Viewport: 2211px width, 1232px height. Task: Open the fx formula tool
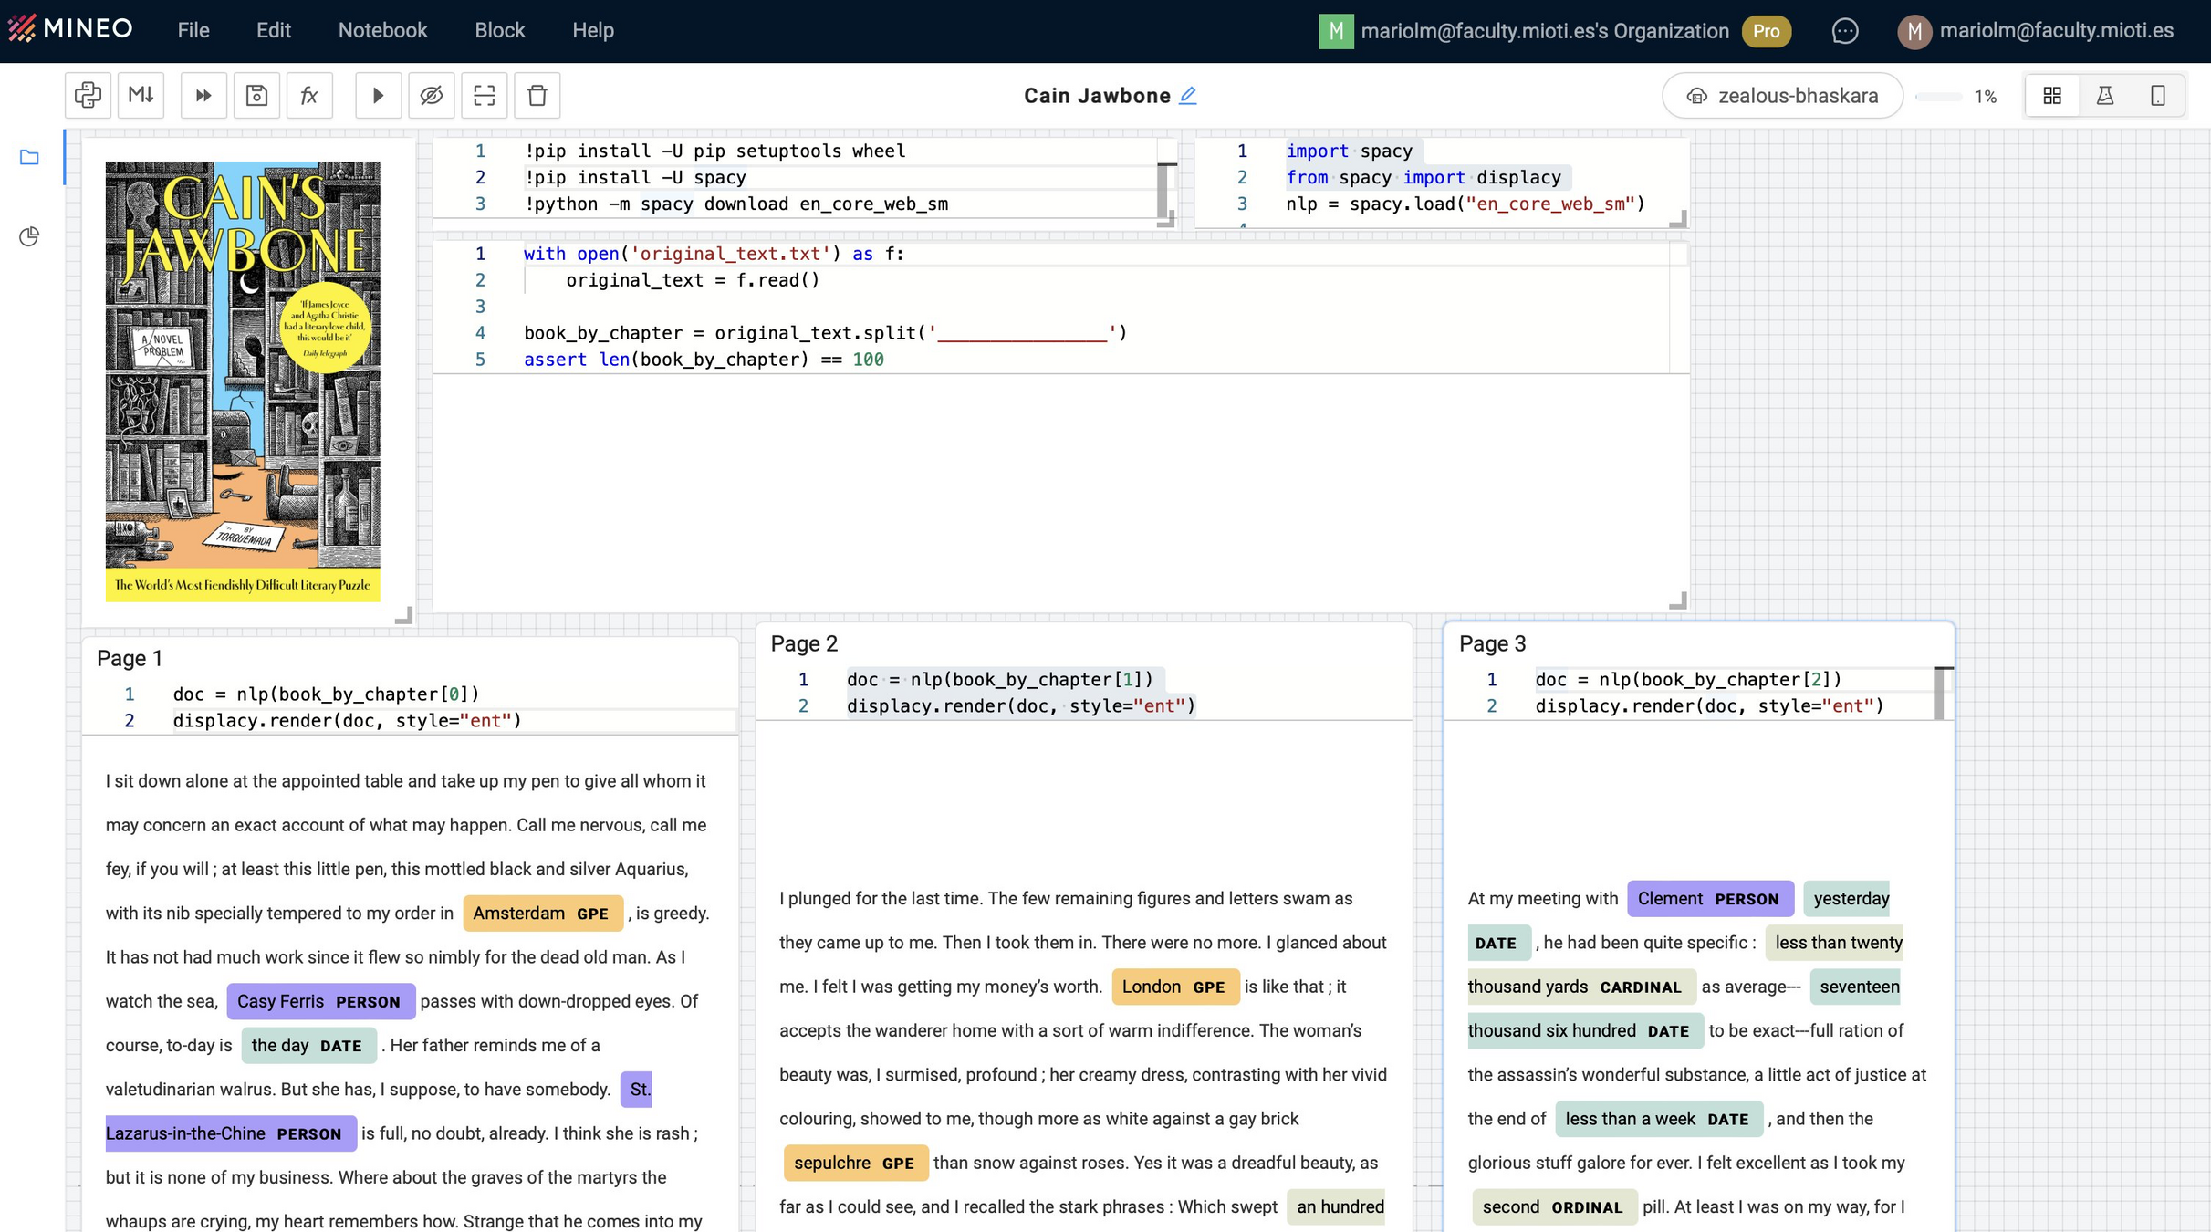pyautogui.click(x=309, y=95)
